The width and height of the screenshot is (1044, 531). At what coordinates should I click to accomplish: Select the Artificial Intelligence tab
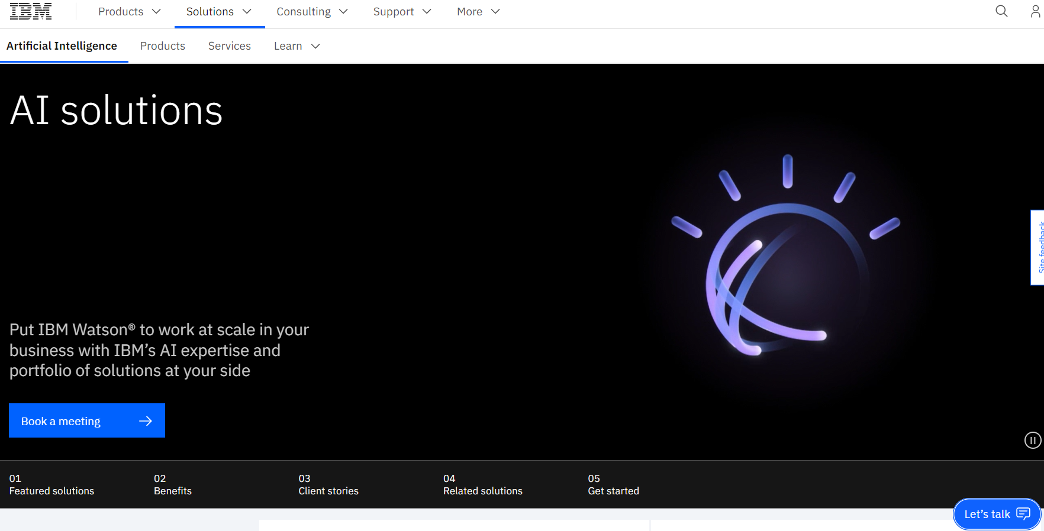(62, 46)
